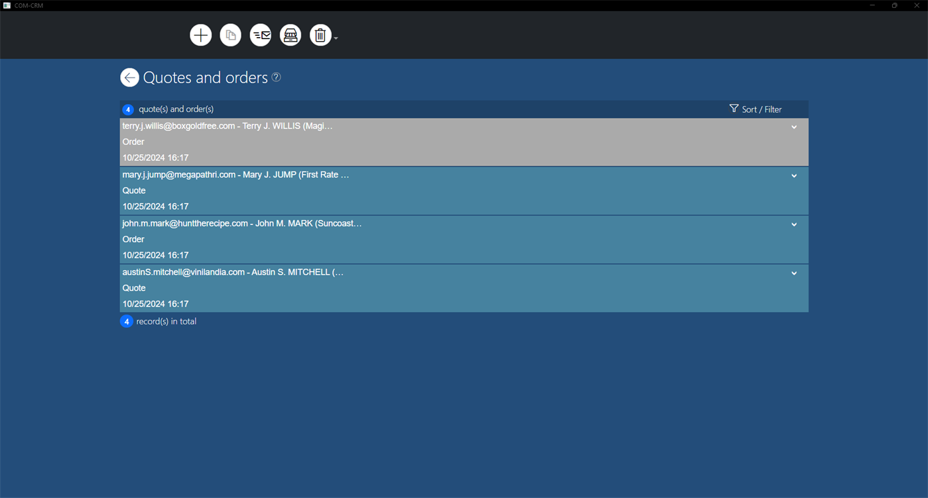This screenshot has width=928, height=498.
Task: Send the selected order via the email icon
Action: coord(260,35)
